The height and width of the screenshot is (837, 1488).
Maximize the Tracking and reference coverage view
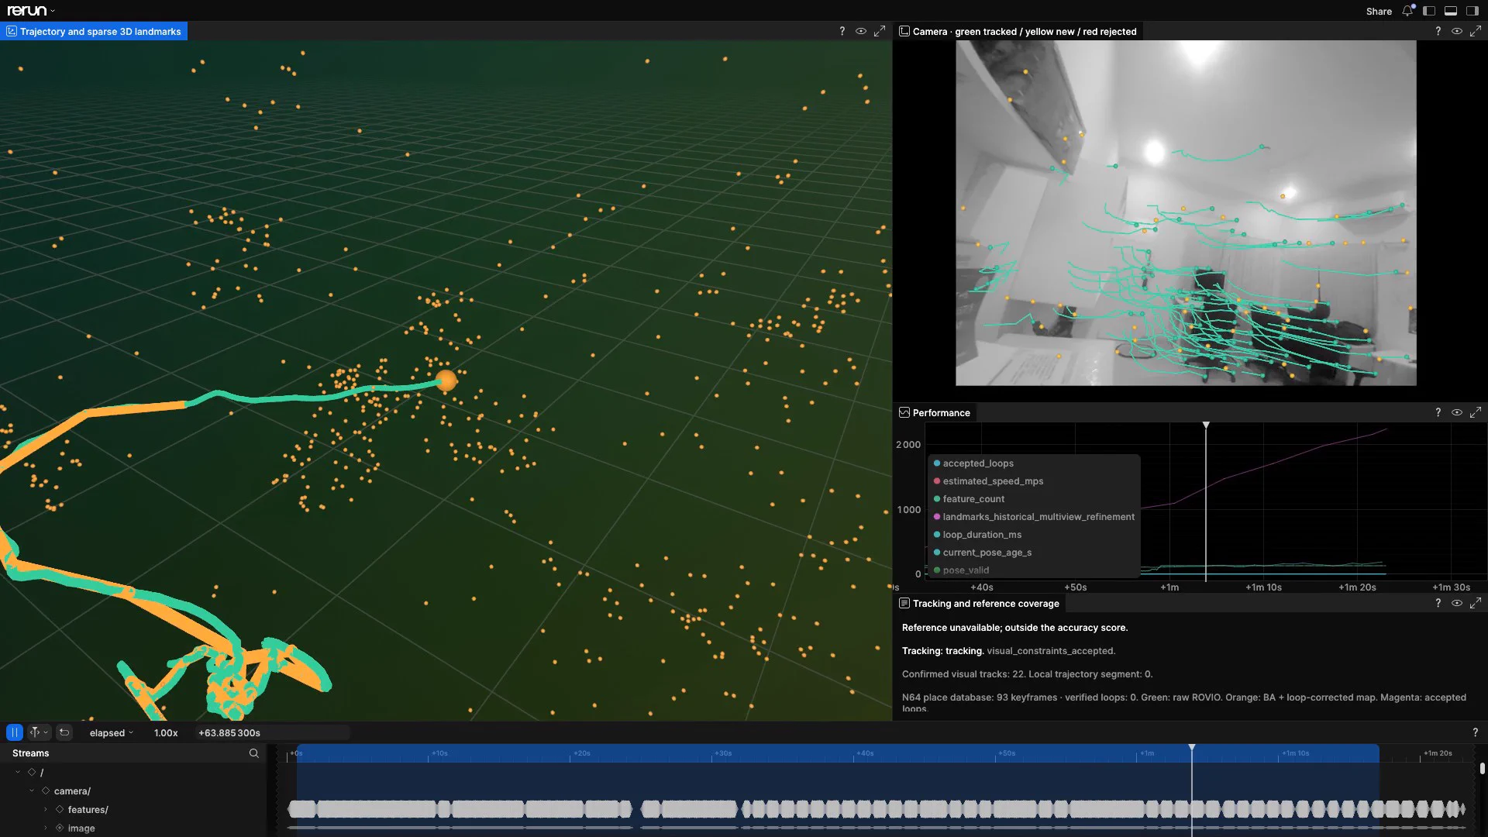tap(1476, 603)
